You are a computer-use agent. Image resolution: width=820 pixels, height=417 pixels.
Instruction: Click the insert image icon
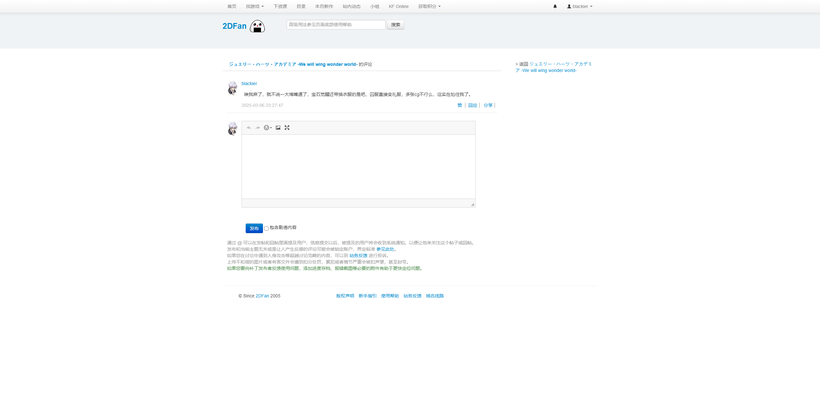click(x=278, y=128)
